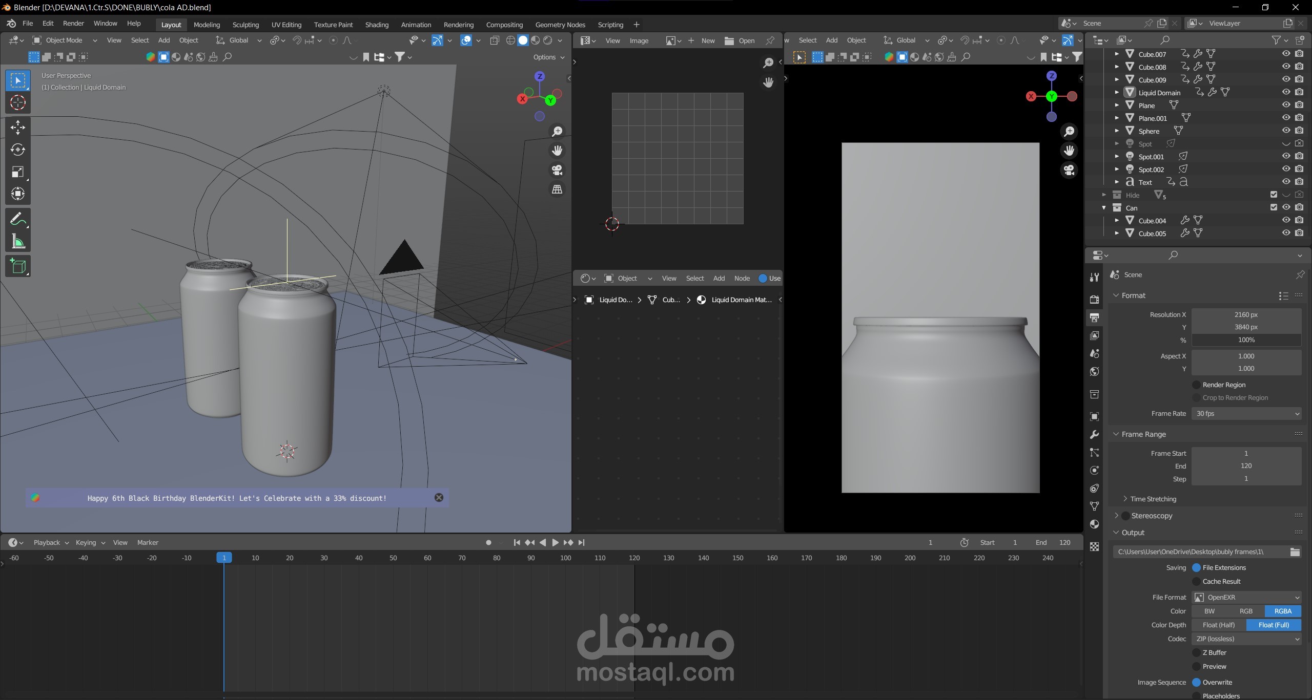The image size is (1312, 700).
Task: Select the Measure tool
Action: pyautogui.click(x=18, y=242)
